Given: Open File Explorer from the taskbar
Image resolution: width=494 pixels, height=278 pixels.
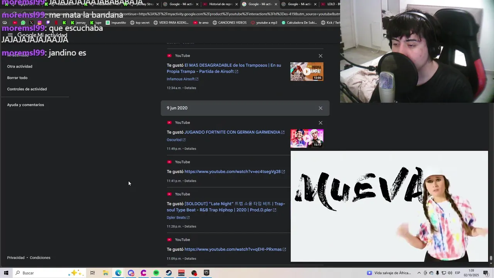Looking at the screenshot, I should coord(105,273).
